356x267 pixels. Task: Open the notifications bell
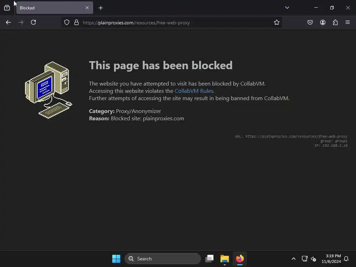click(346, 259)
